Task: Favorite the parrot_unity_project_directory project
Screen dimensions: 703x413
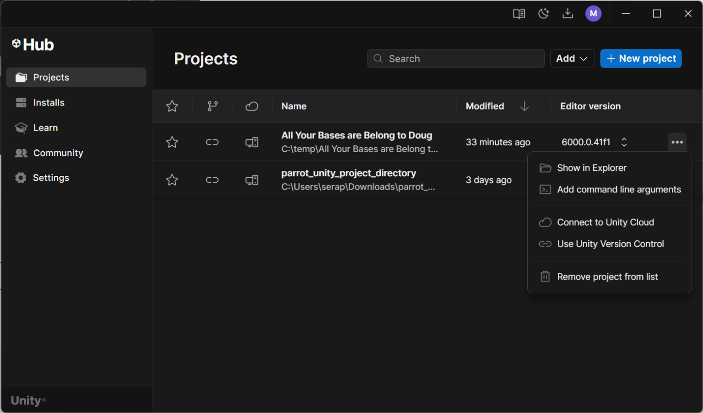Action: 172,180
